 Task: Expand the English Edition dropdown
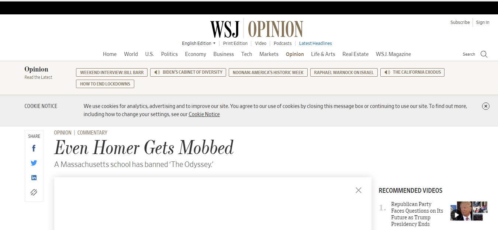pos(199,43)
